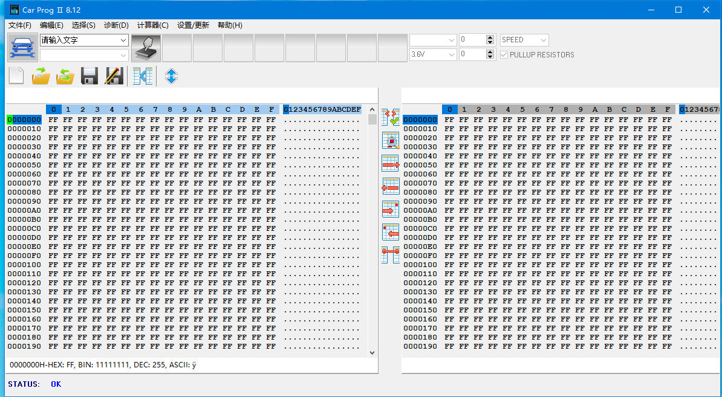Open the buffer search magnifier icon
The image size is (722, 397).
[x=390, y=140]
